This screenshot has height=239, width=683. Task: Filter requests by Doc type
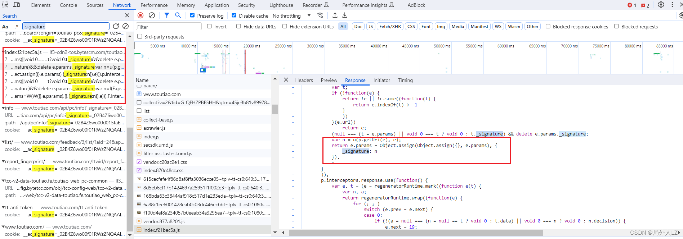point(358,26)
